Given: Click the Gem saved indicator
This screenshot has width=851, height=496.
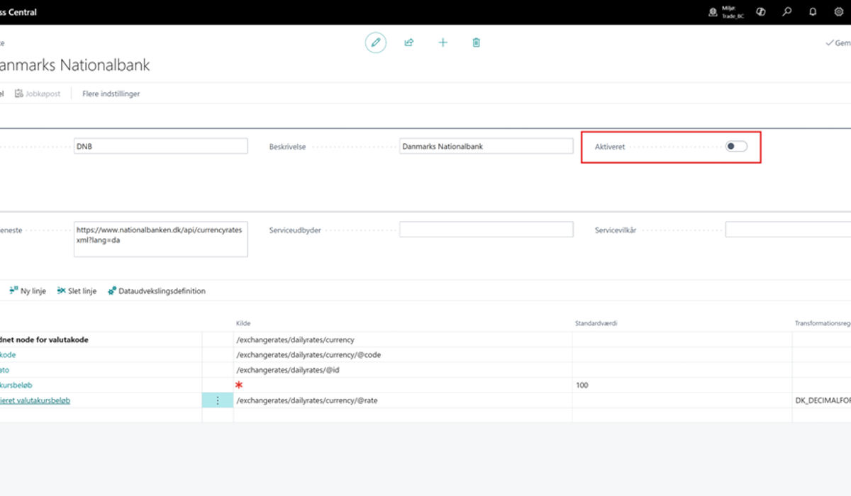Looking at the screenshot, I should point(838,43).
